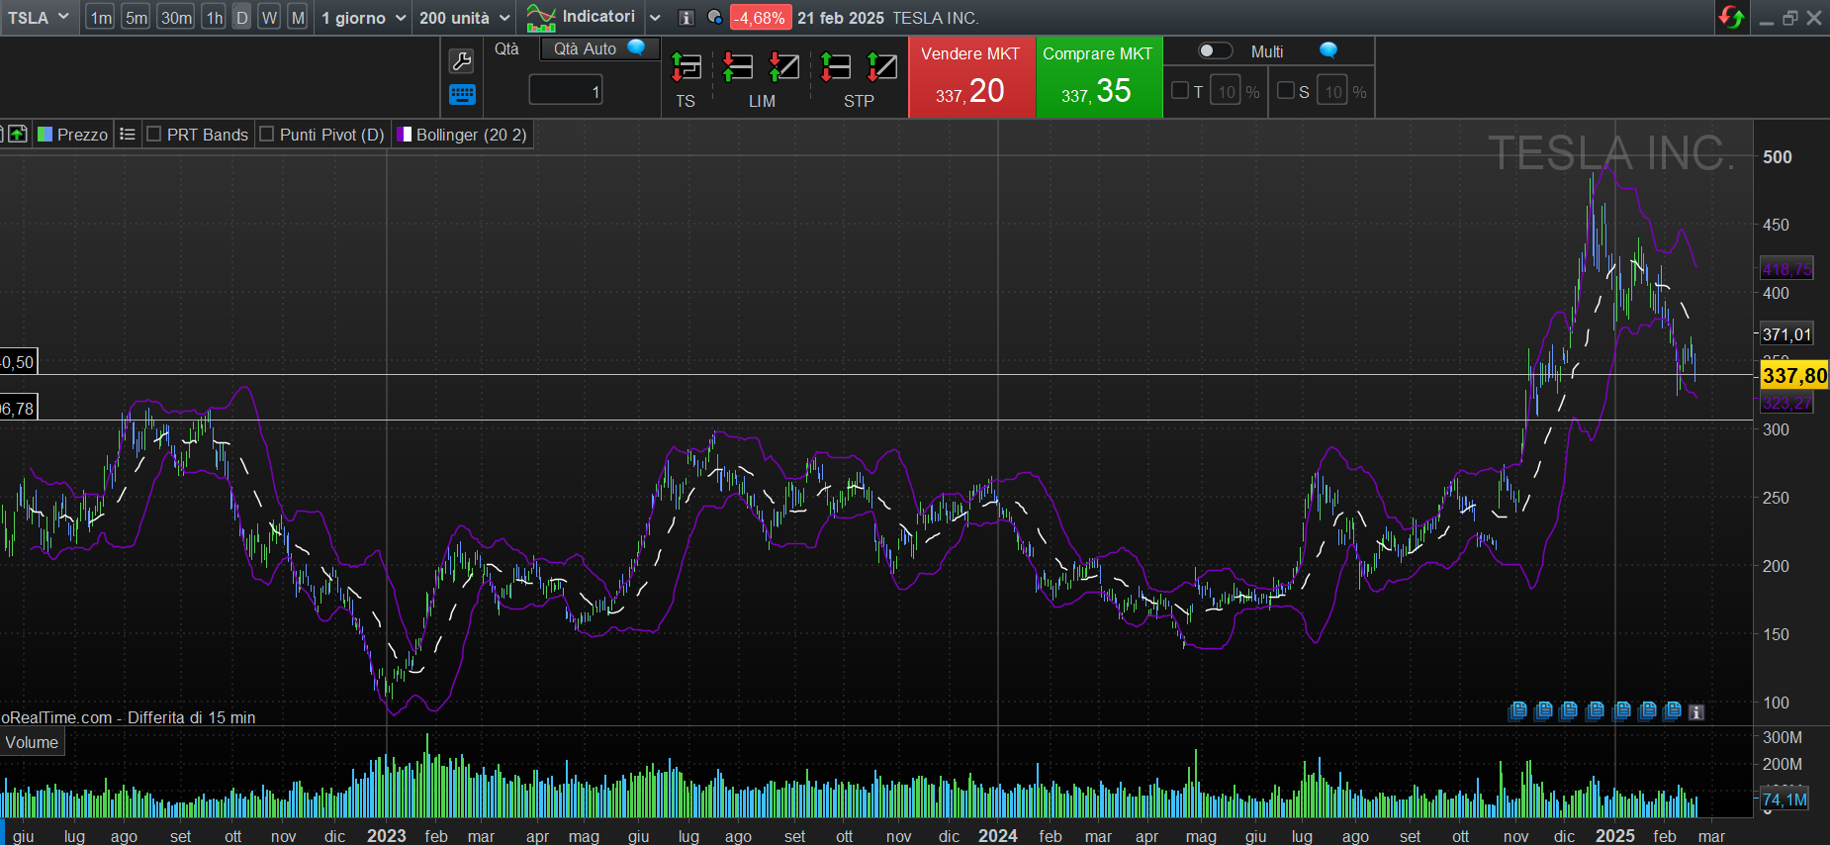Open the wrench settings icon
Image resolution: width=1830 pixels, height=845 pixels.
click(461, 61)
